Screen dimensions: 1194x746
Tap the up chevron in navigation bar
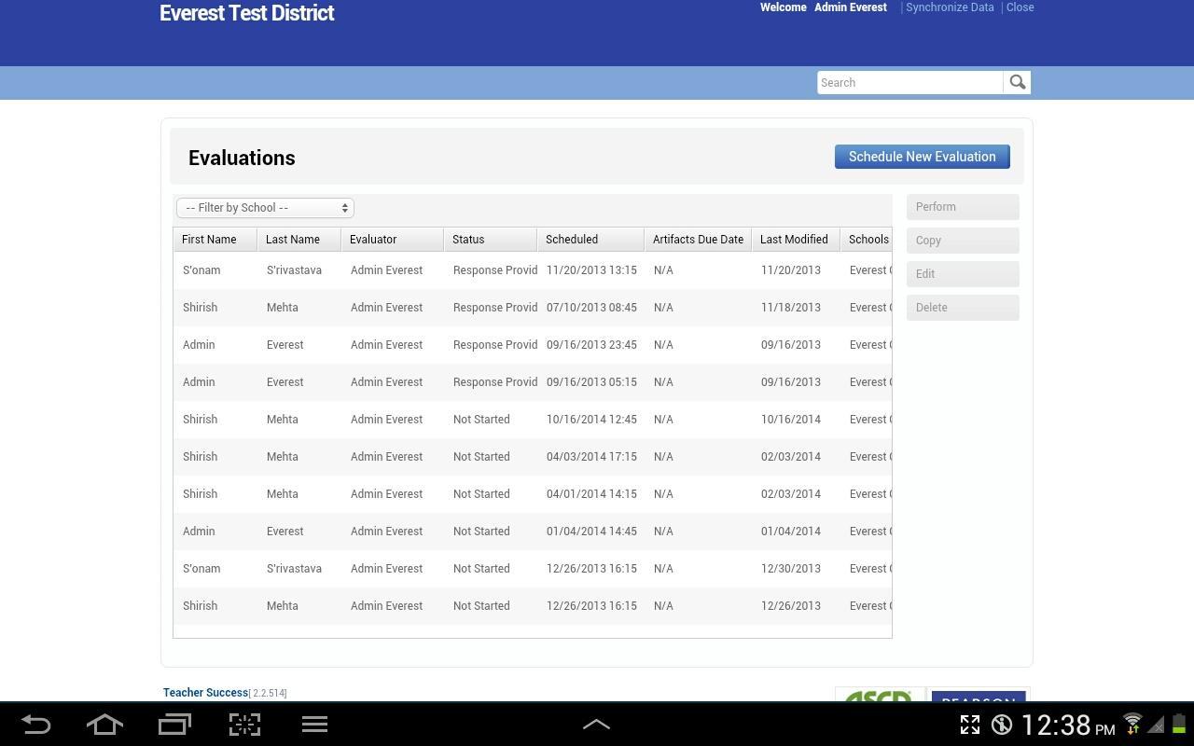coord(596,725)
